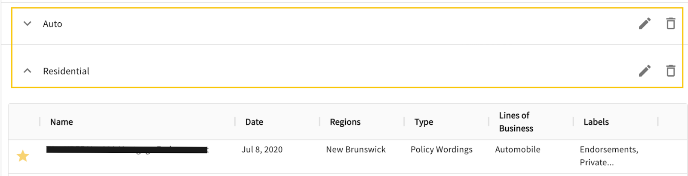Collapse the Residential folder chevron
Screen dimensions: 688x176
coord(28,71)
